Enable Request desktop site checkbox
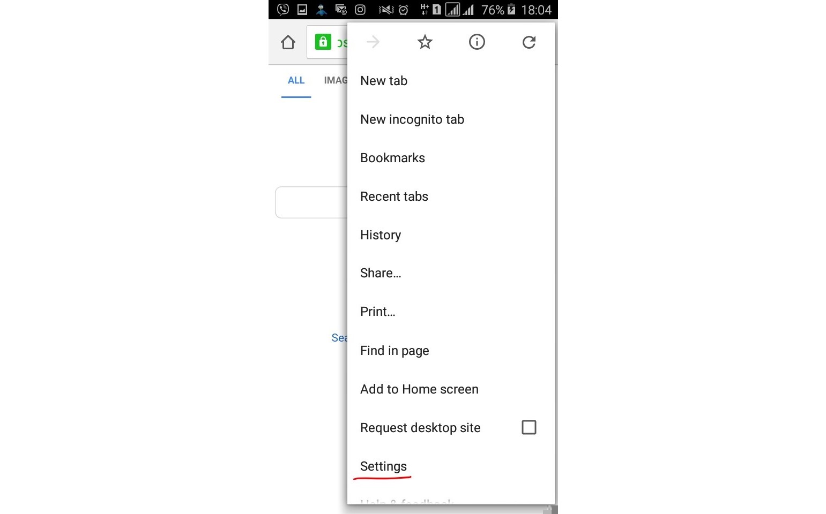Screen dimensions: 826x514 [529, 427]
